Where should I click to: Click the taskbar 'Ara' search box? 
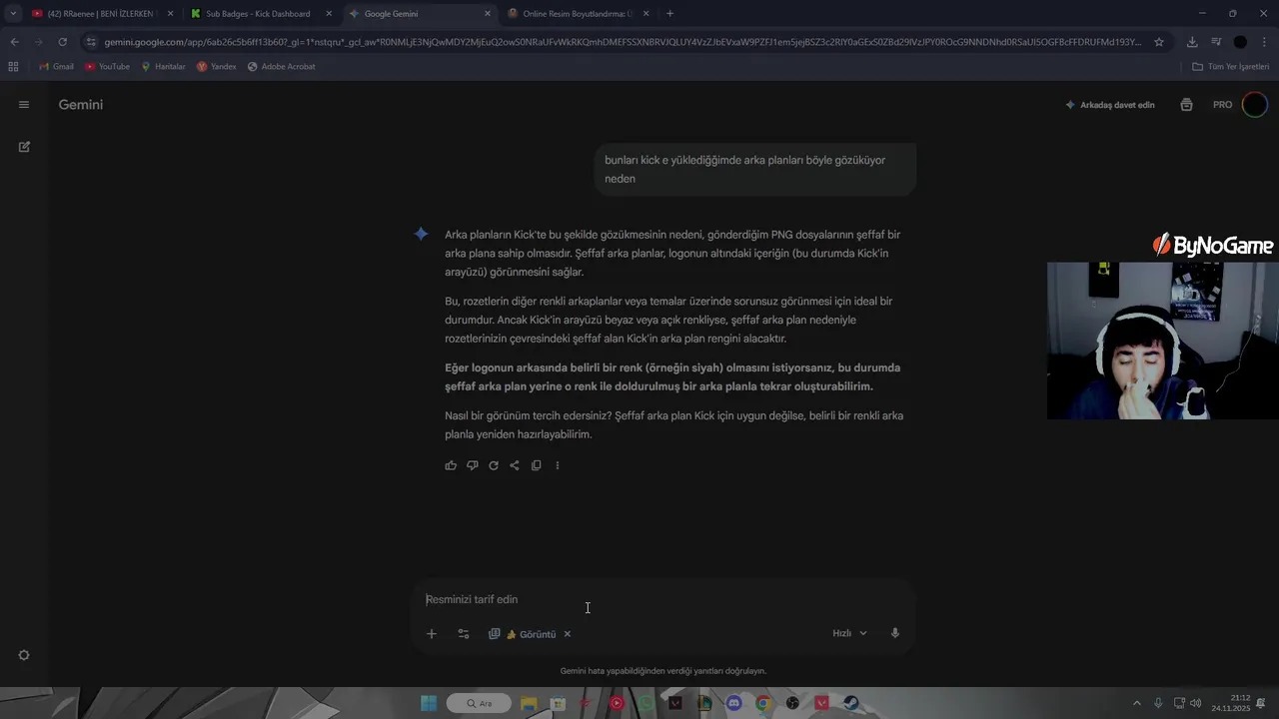479,703
